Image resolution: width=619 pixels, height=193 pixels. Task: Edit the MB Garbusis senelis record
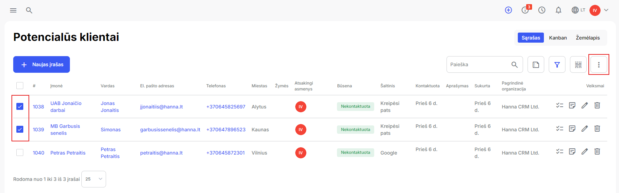tap(585, 129)
